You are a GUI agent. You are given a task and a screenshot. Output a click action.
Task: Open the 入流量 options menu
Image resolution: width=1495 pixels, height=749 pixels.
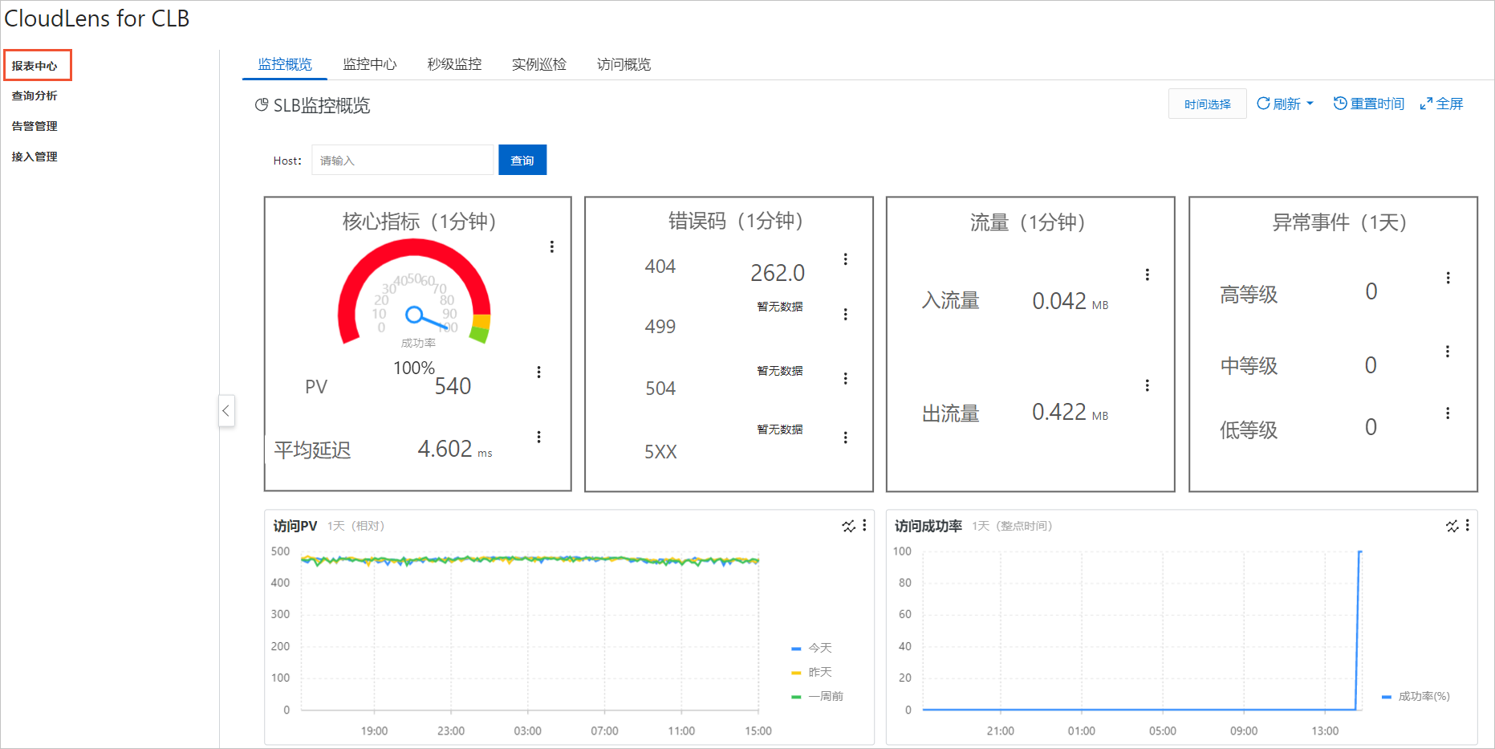click(1147, 275)
